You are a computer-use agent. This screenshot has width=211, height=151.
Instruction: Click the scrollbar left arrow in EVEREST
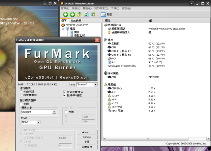(105, 139)
